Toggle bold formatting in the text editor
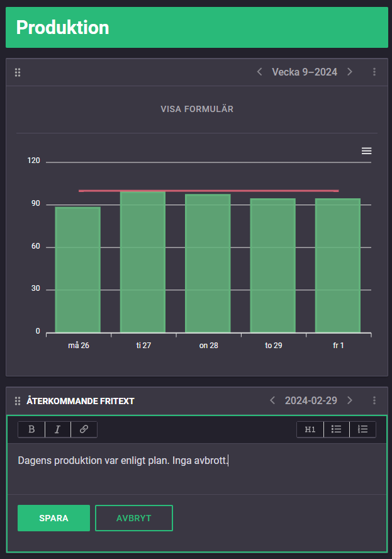 (31, 429)
